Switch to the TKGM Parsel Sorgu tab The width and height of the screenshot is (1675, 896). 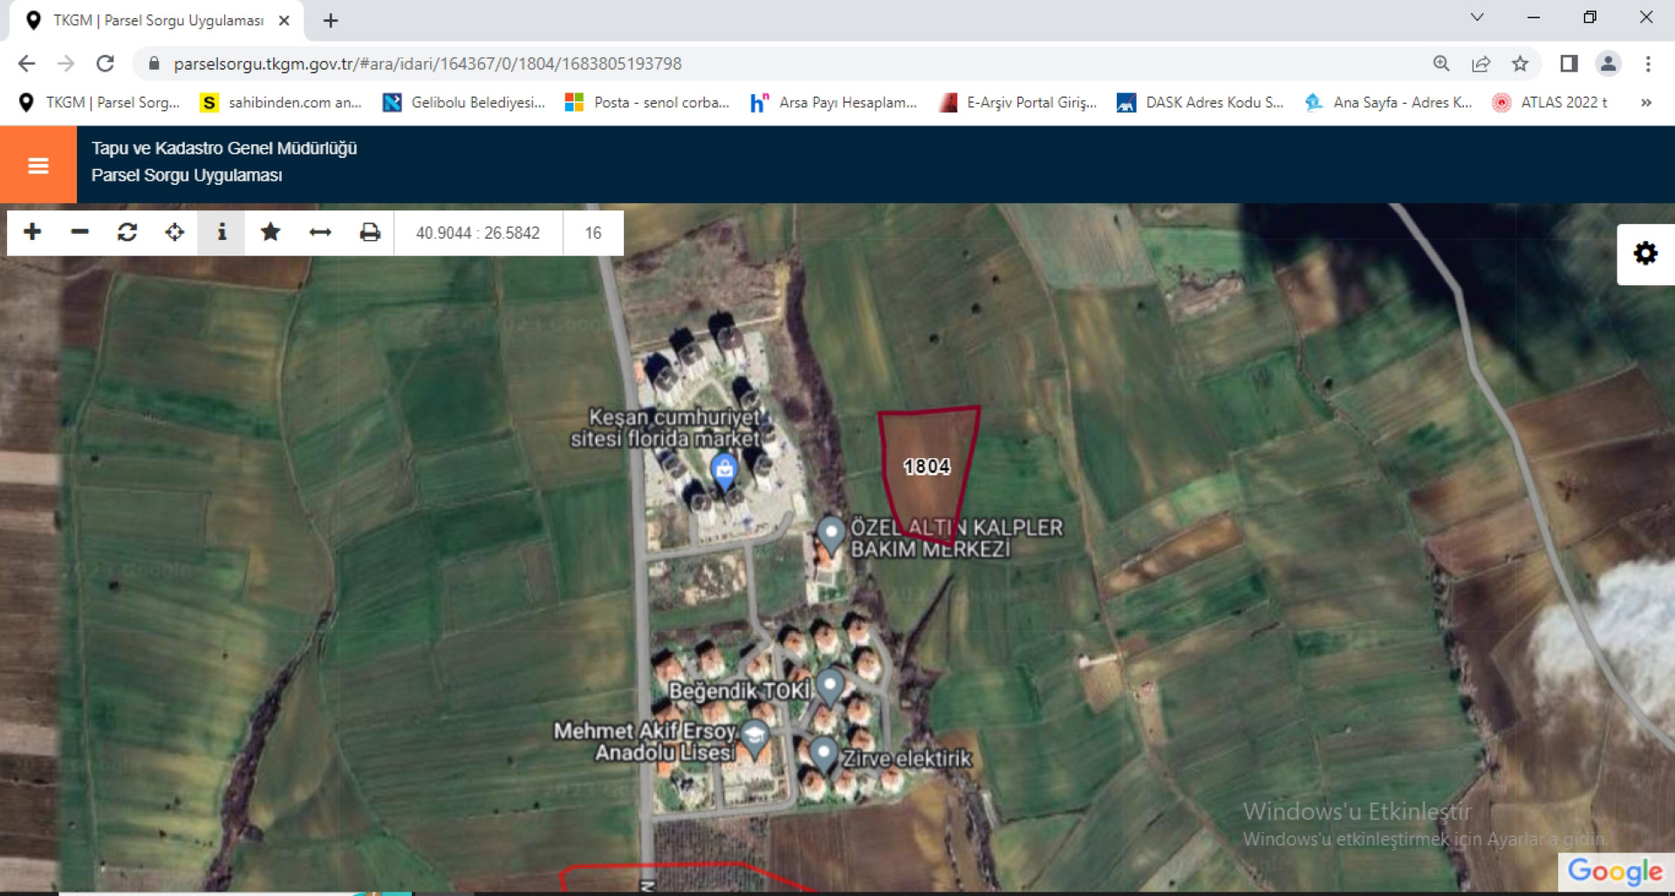click(157, 20)
